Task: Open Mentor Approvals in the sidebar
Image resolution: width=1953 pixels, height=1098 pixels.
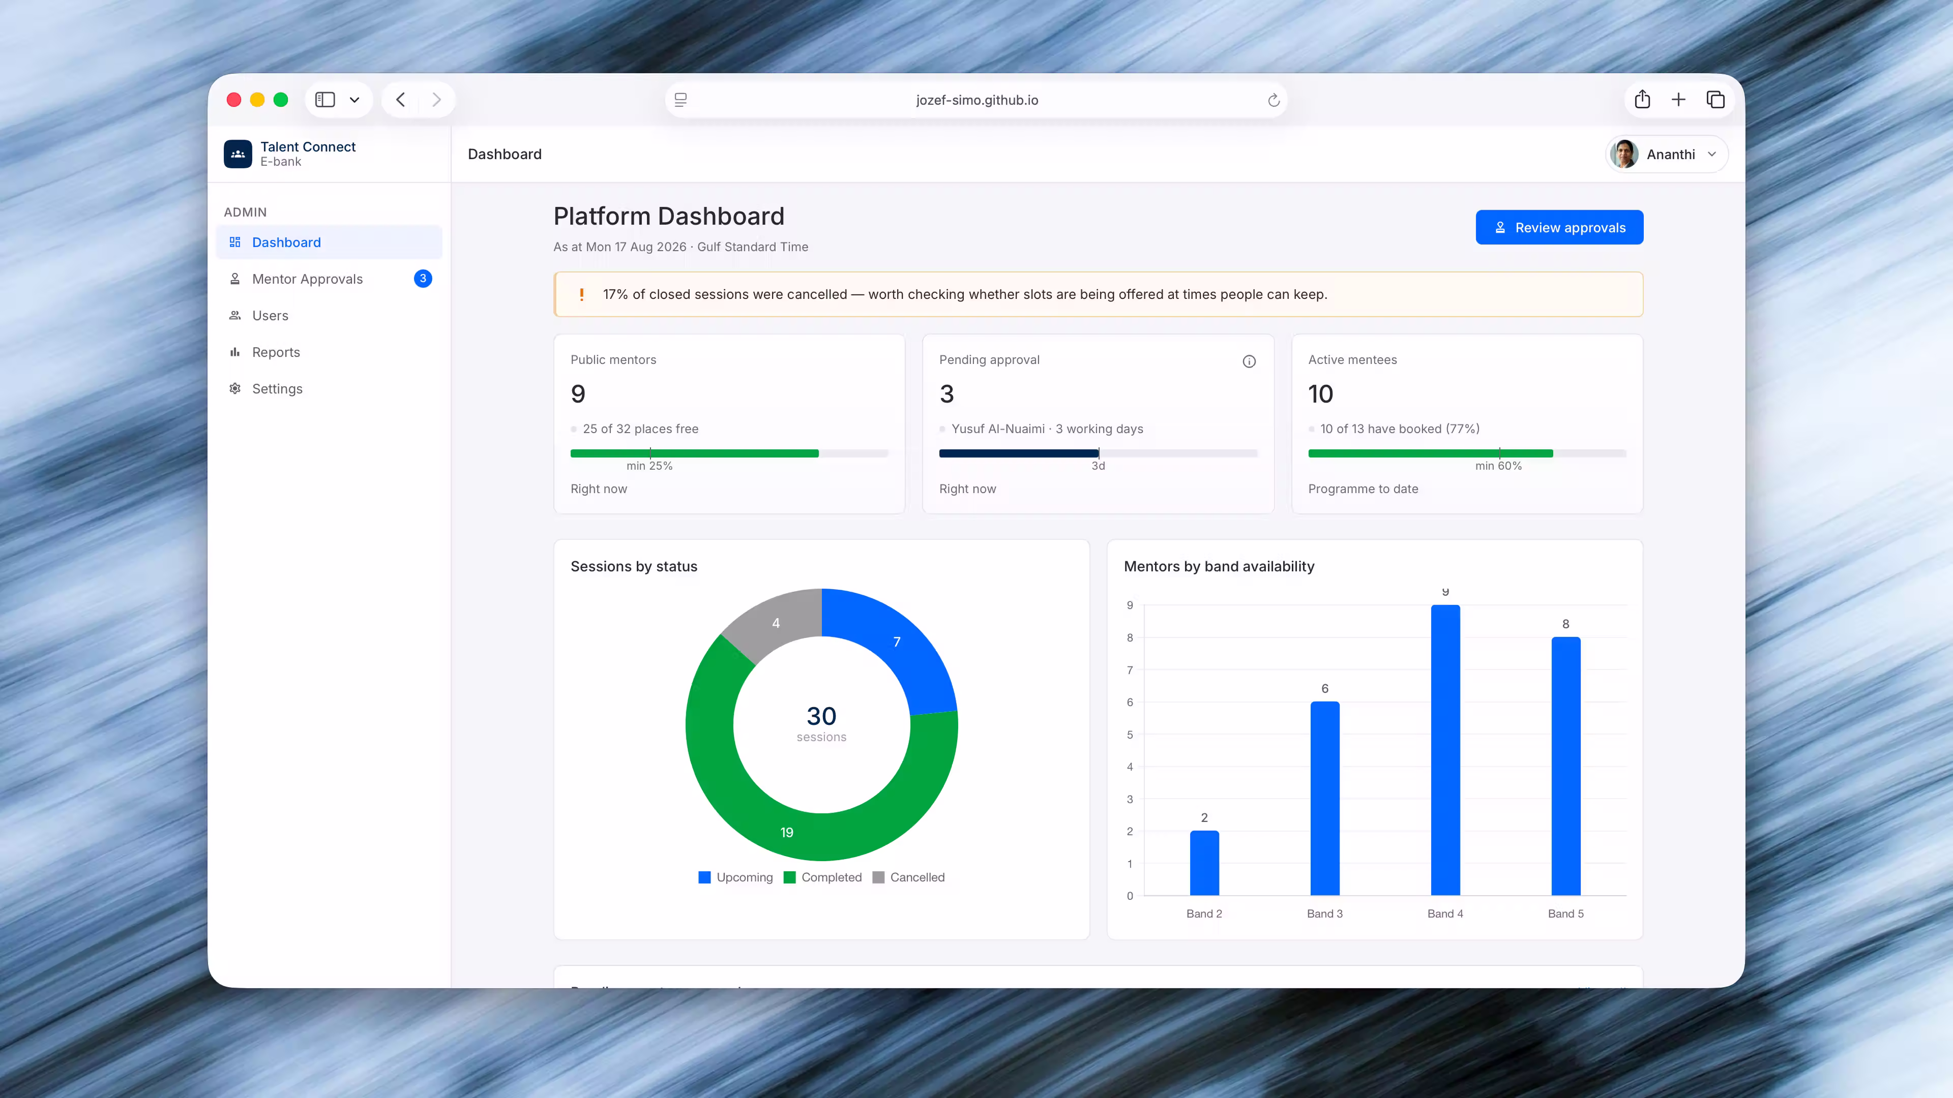Action: click(x=329, y=279)
